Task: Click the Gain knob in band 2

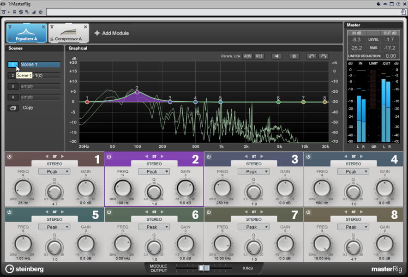Action: [185, 188]
